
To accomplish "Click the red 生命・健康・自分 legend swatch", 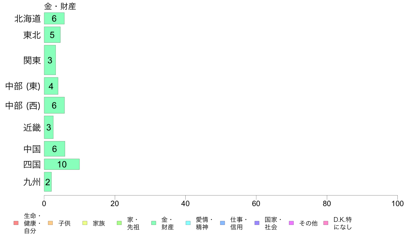I will point(16,223).
